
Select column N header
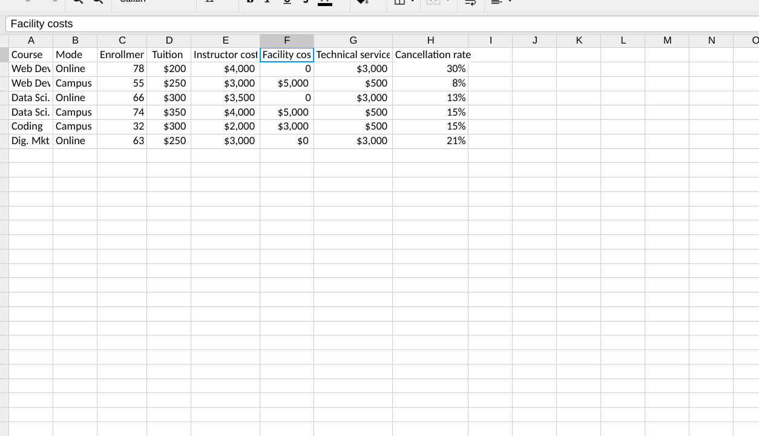(711, 41)
